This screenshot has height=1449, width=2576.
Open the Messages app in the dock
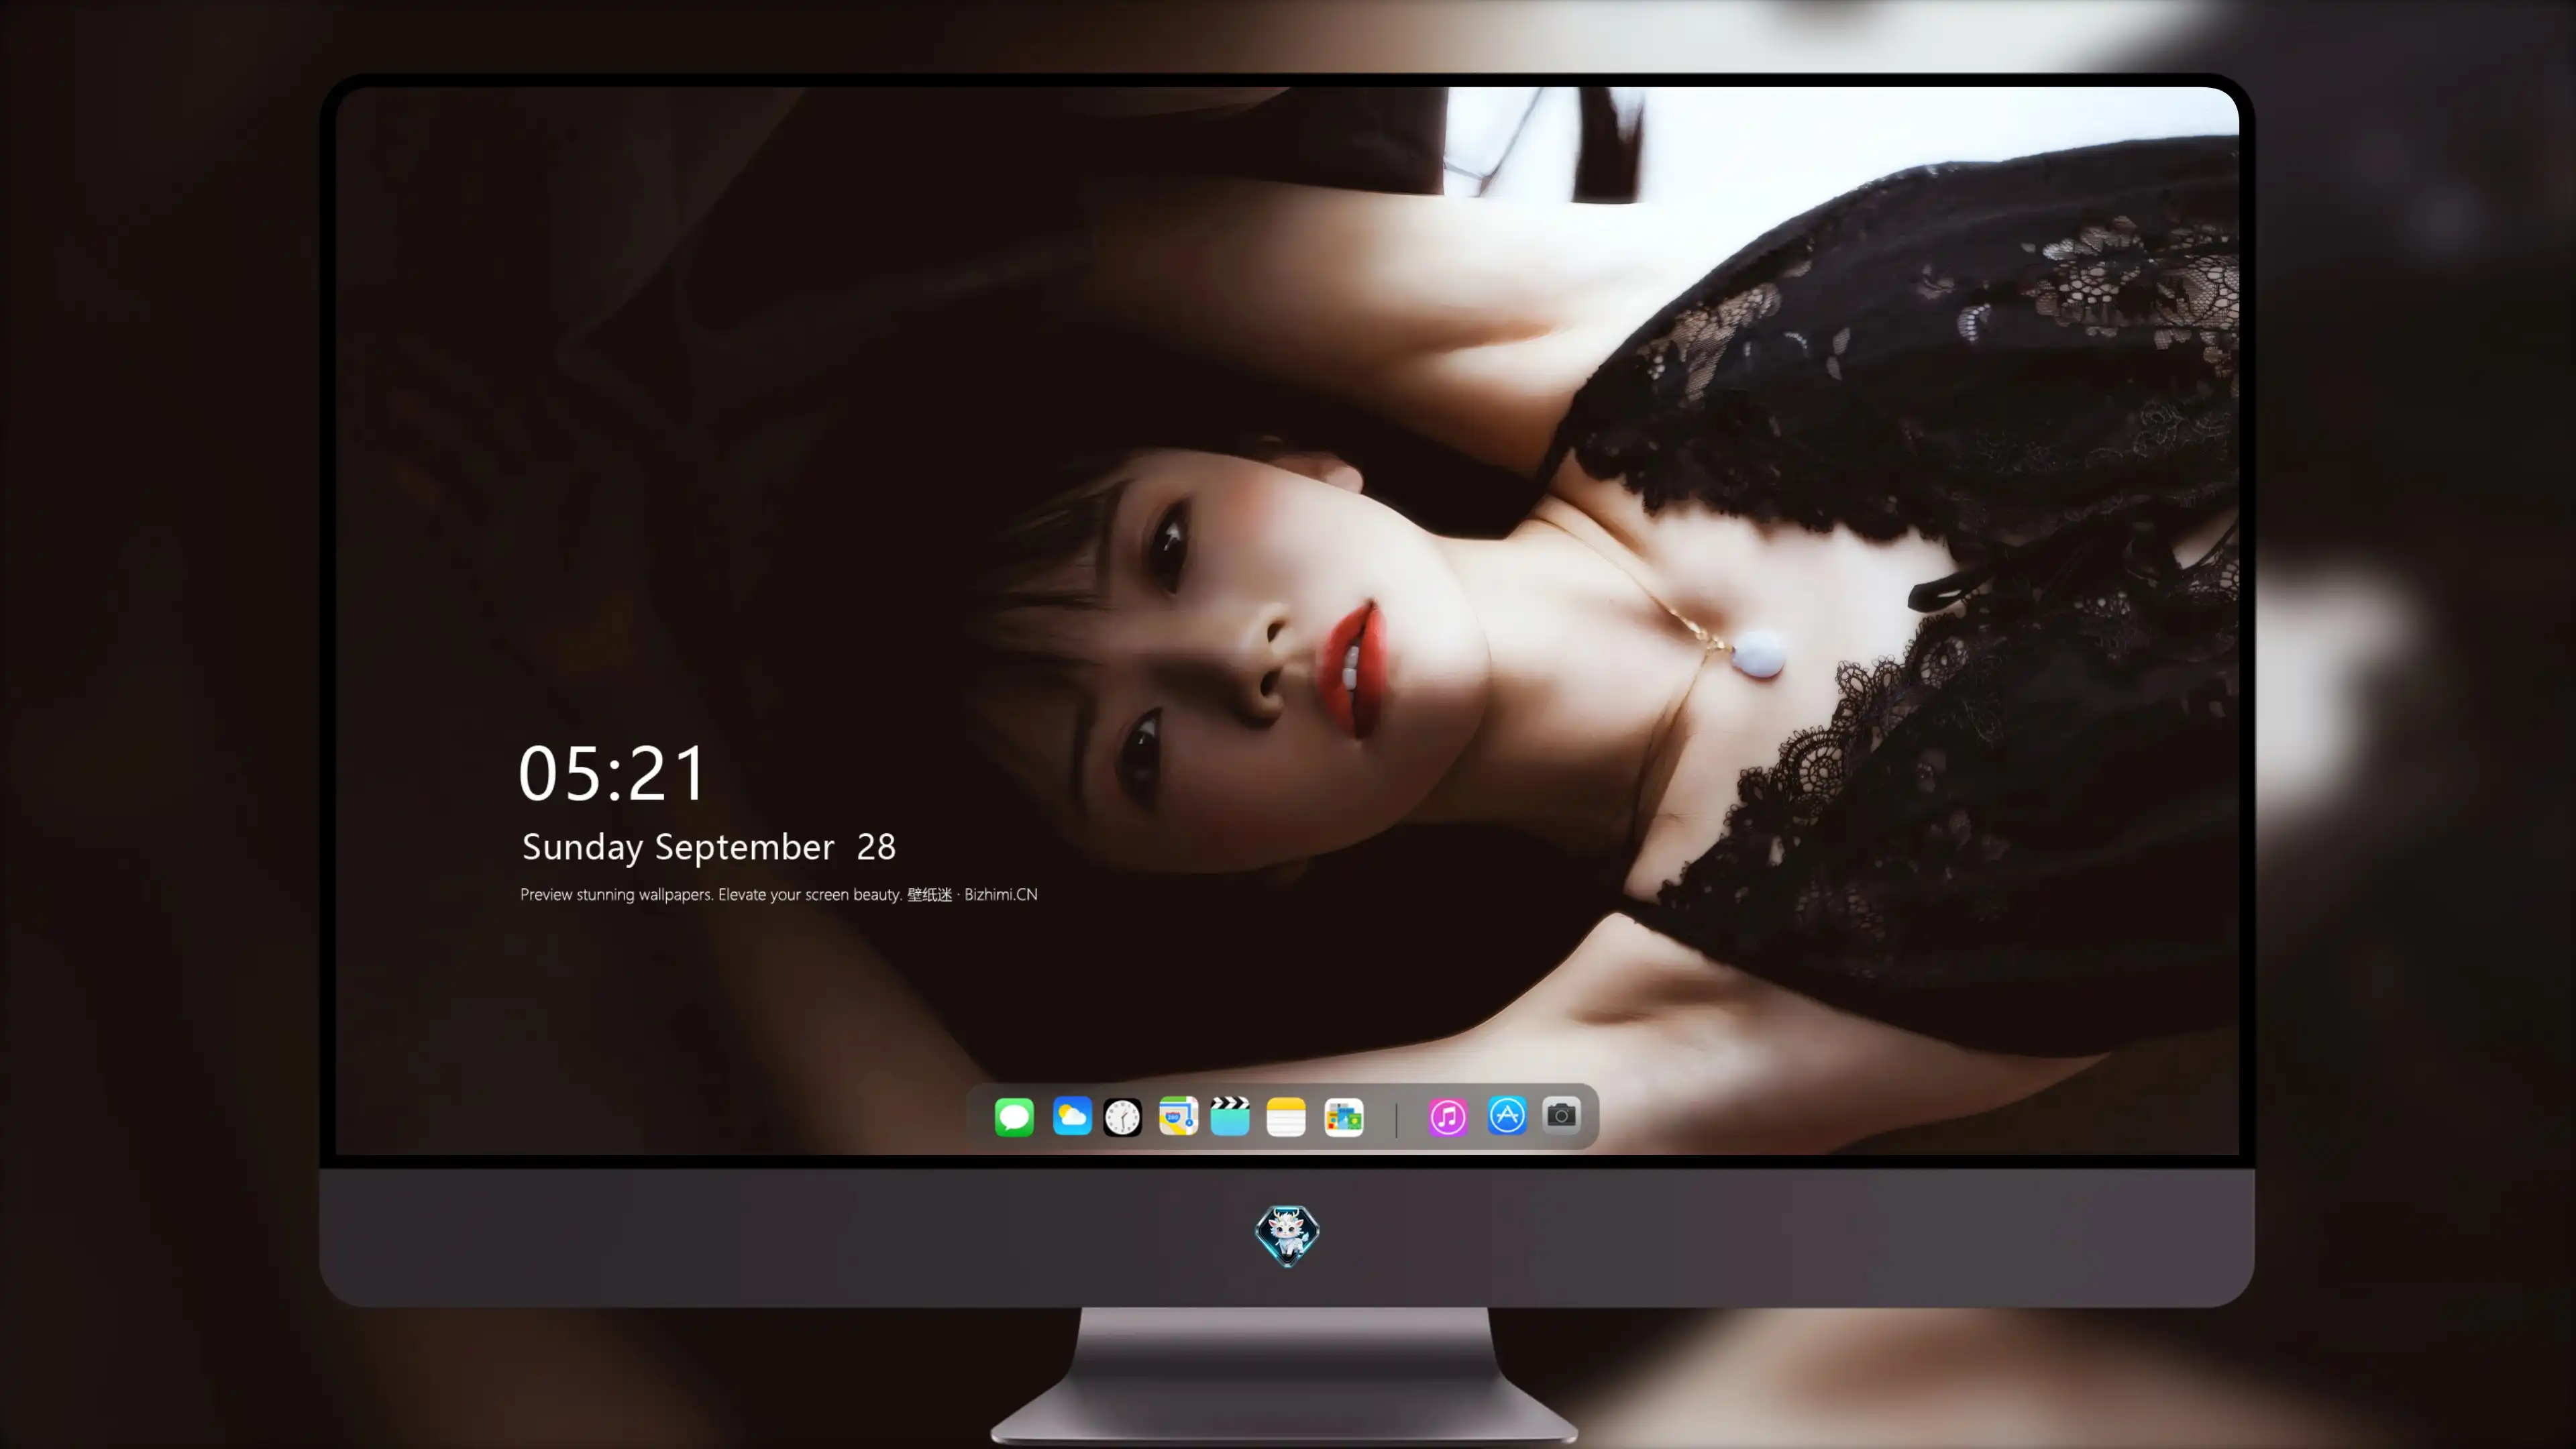coord(1014,1117)
